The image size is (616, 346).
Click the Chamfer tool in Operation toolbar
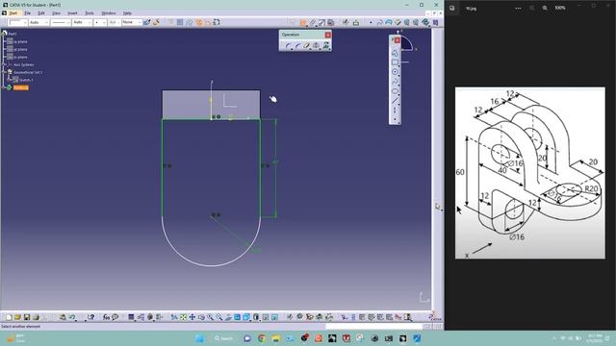[x=297, y=46]
